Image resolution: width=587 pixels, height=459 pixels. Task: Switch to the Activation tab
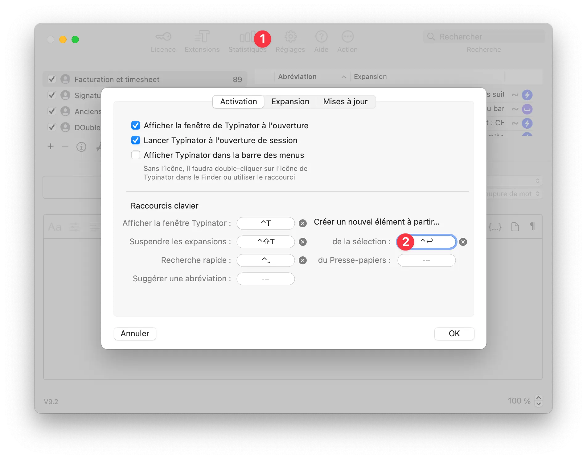(x=239, y=101)
